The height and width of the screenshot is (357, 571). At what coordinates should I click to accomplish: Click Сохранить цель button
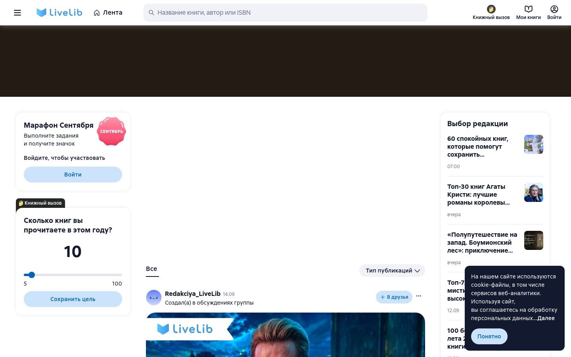(x=73, y=299)
